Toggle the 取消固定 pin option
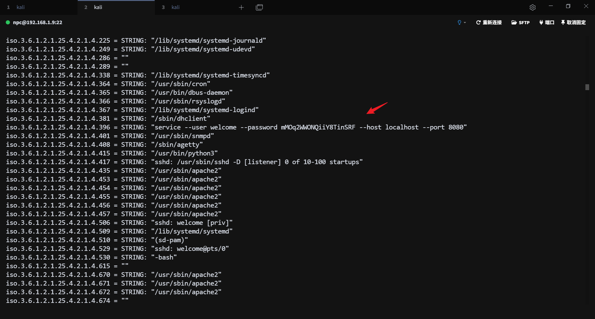Image resolution: width=595 pixels, height=319 pixels. click(x=573, y=22)
